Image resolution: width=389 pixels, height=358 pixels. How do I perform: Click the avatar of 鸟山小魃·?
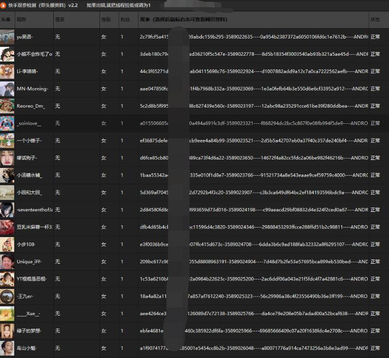7,348
